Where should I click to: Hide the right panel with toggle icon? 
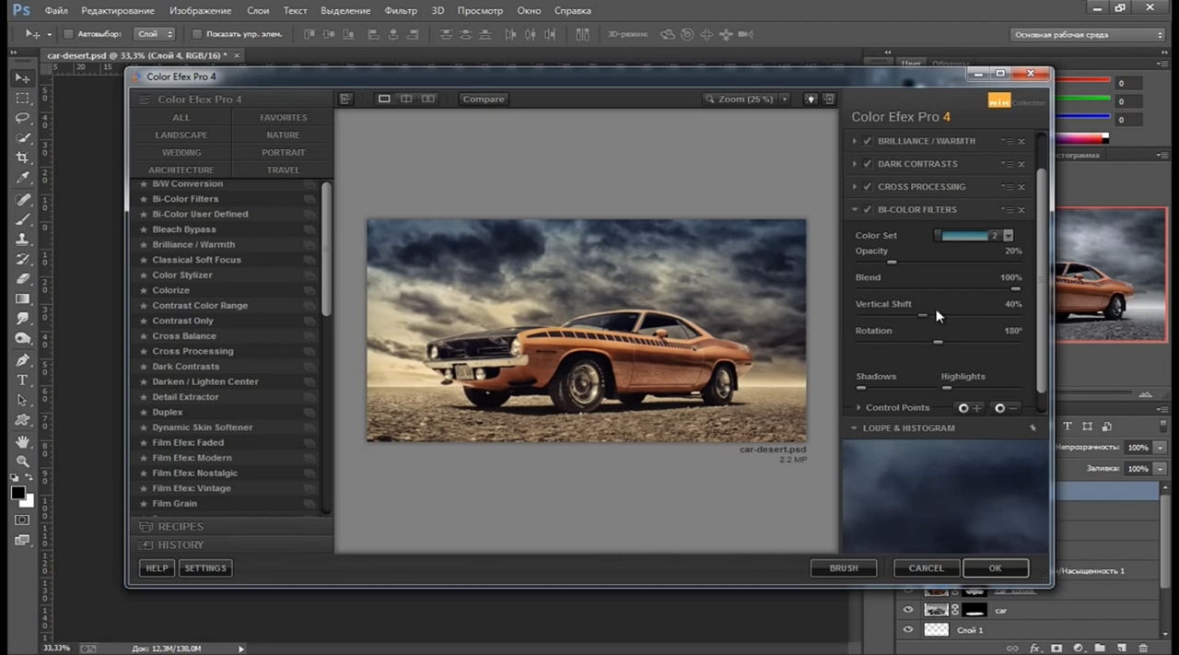[829, 99]
